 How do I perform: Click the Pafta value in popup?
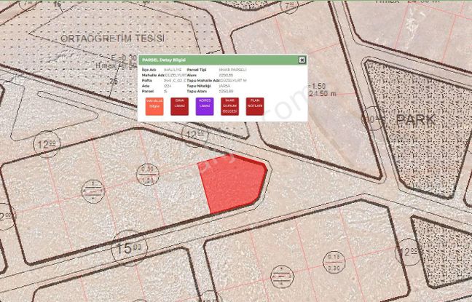pos(173,80)
